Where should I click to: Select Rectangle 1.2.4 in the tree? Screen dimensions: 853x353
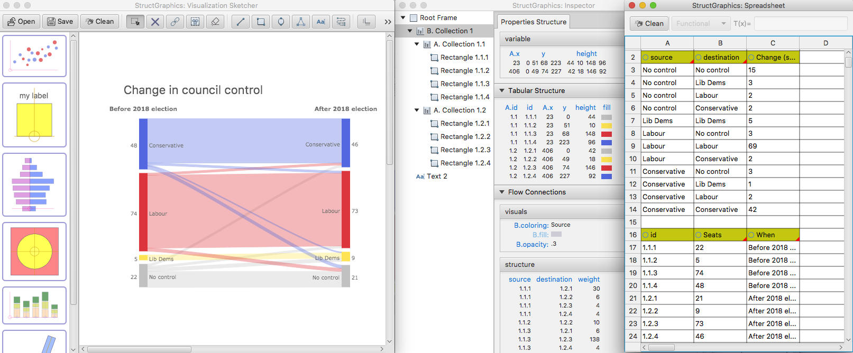click(x=465, y=163)
